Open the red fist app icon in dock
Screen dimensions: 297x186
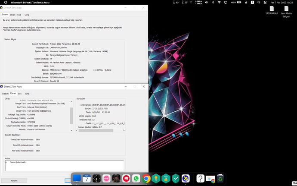pos(126,179)
